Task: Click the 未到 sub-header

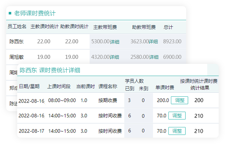Action: click(143, 88)
